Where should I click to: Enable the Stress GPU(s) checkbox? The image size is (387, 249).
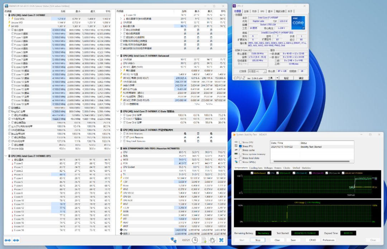240,162
